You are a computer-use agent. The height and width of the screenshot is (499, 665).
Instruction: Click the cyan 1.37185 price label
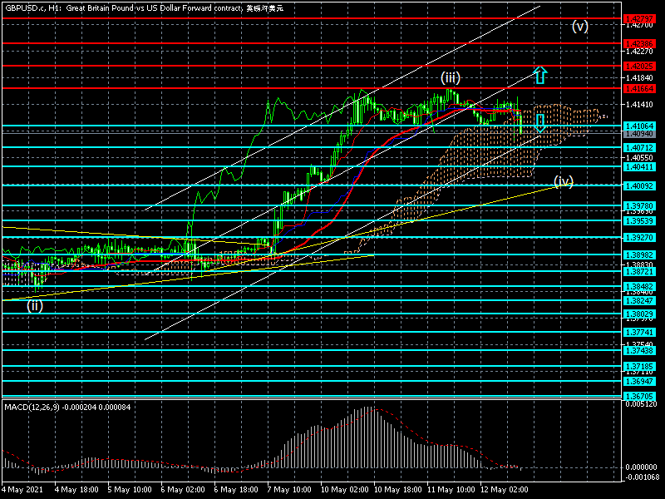pyautogui.click(x=639, y=366)
